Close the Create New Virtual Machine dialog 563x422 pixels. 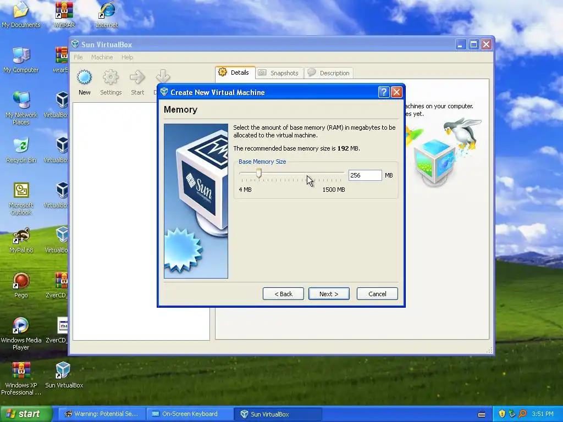pos(396,92)
